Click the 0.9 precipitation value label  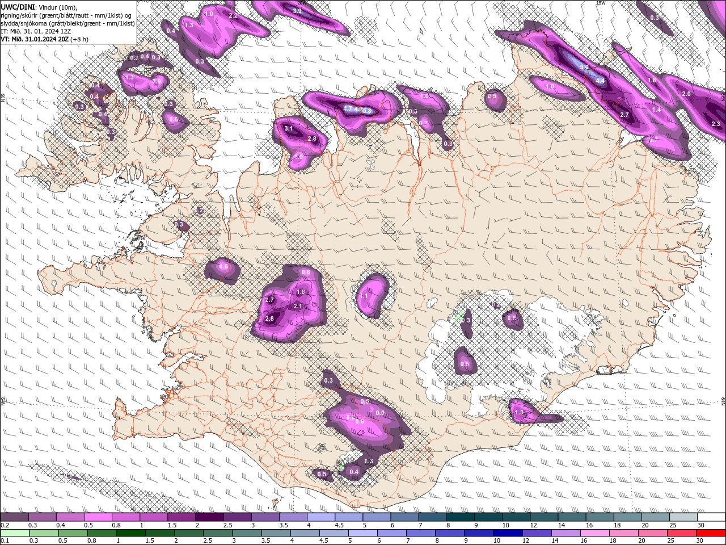[157, 81]
